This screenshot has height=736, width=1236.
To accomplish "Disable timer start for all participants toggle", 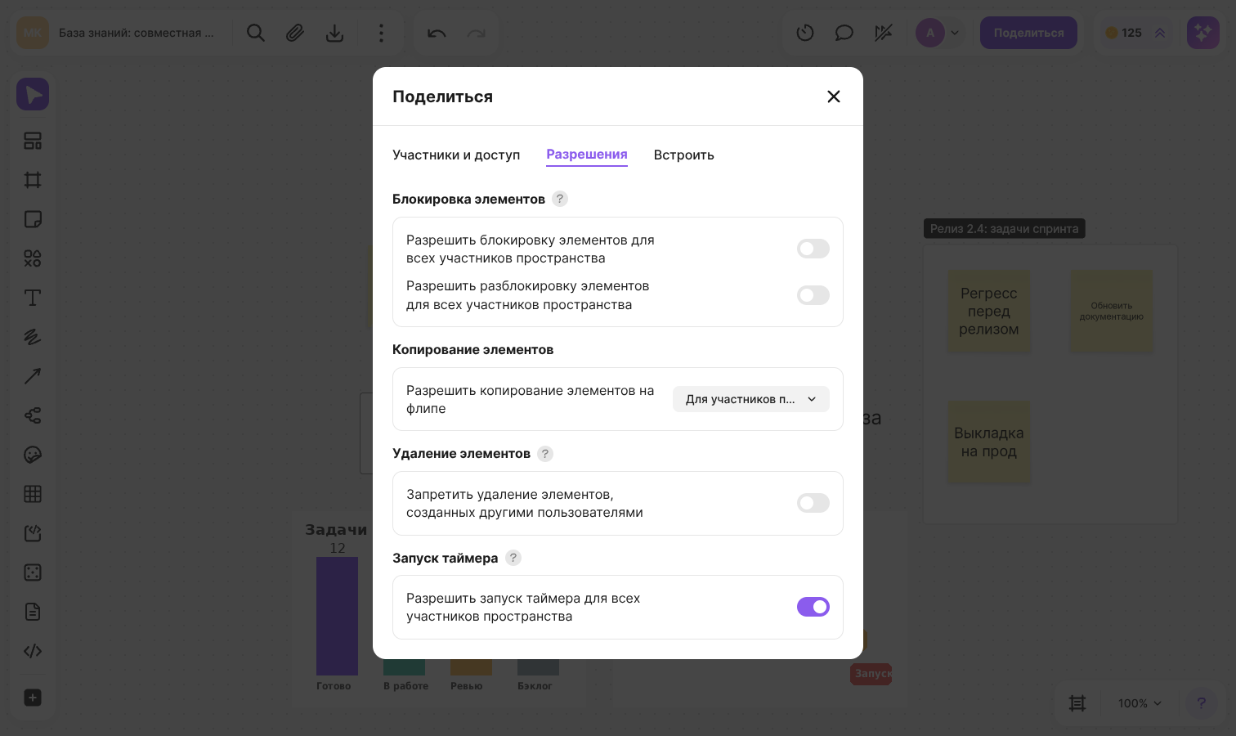I will tap(813, 607).
